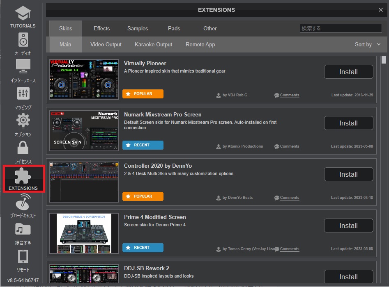Open the Remote tablet icon in the sidebar
389x287 pixels.
click(x=23, y=256)
